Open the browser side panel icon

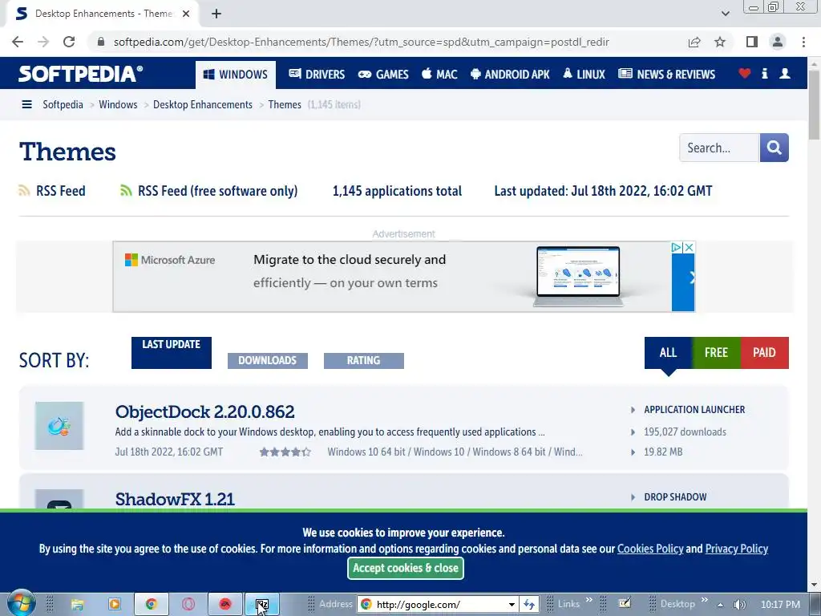pos(752,42)
